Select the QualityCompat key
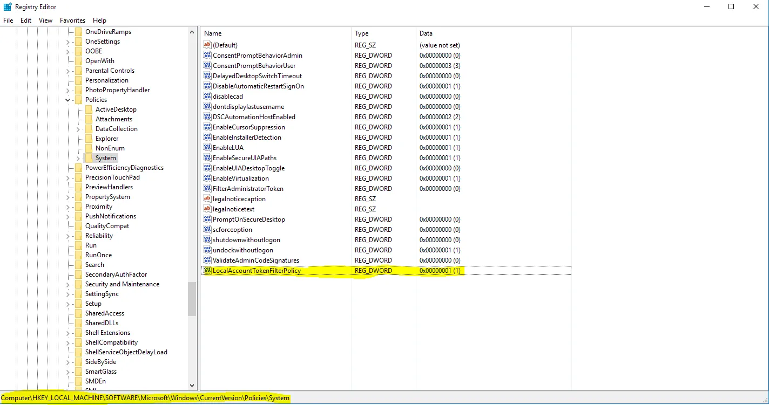The image size is (769, 405). pos(107,226)
